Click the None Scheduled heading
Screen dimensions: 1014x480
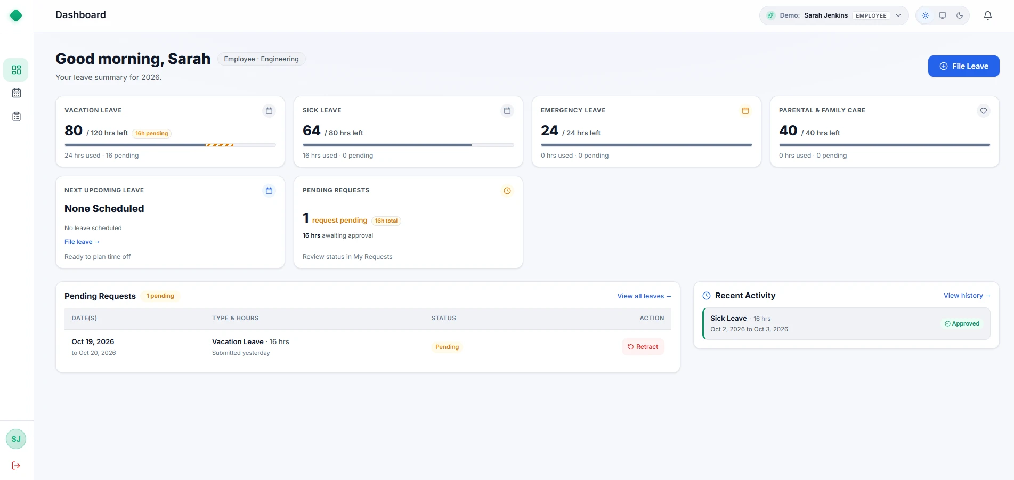104,209
